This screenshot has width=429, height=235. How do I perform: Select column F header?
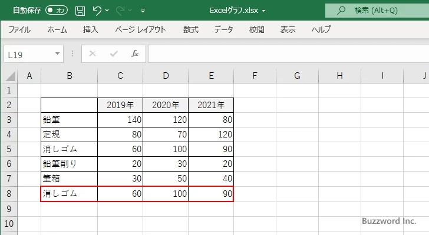tap(255, 76)
